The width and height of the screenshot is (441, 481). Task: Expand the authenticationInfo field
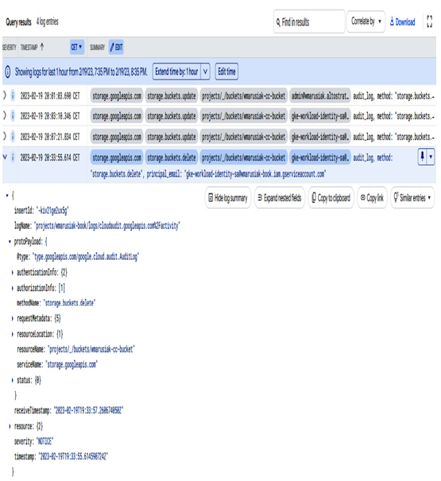point(12,272)
